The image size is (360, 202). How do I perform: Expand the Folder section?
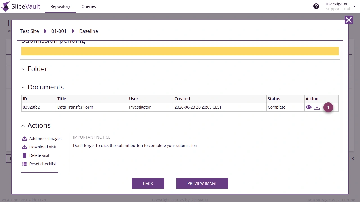[23, 69]
